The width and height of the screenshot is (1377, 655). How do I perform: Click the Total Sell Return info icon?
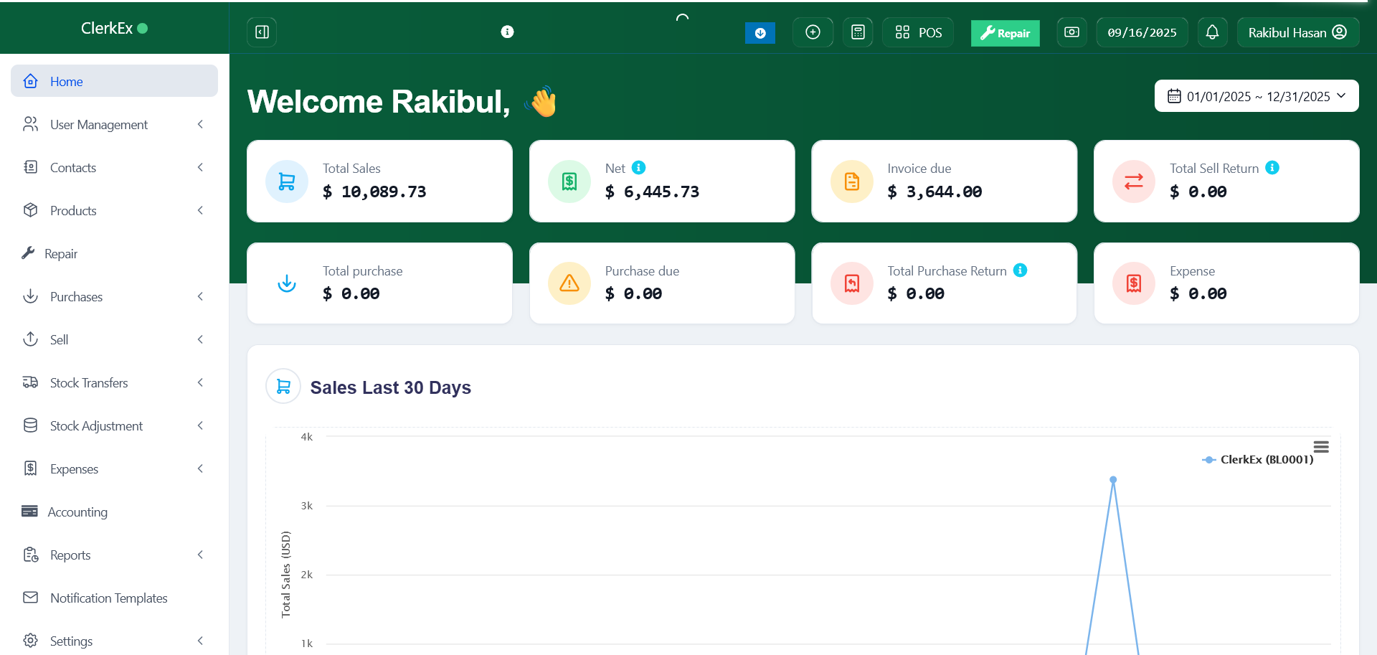[x=1273, y=167]
